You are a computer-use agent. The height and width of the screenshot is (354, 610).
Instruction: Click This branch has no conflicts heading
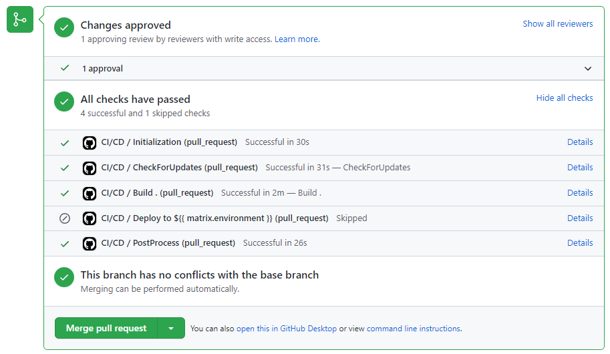click(200, 275)
